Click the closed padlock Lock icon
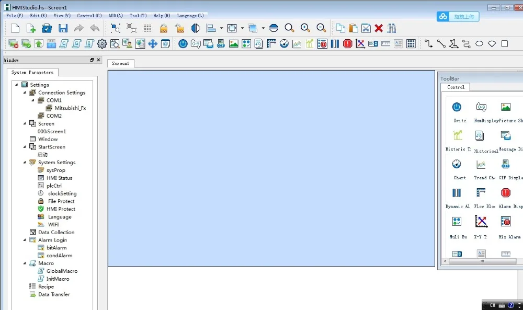 (x=163, y=28)
